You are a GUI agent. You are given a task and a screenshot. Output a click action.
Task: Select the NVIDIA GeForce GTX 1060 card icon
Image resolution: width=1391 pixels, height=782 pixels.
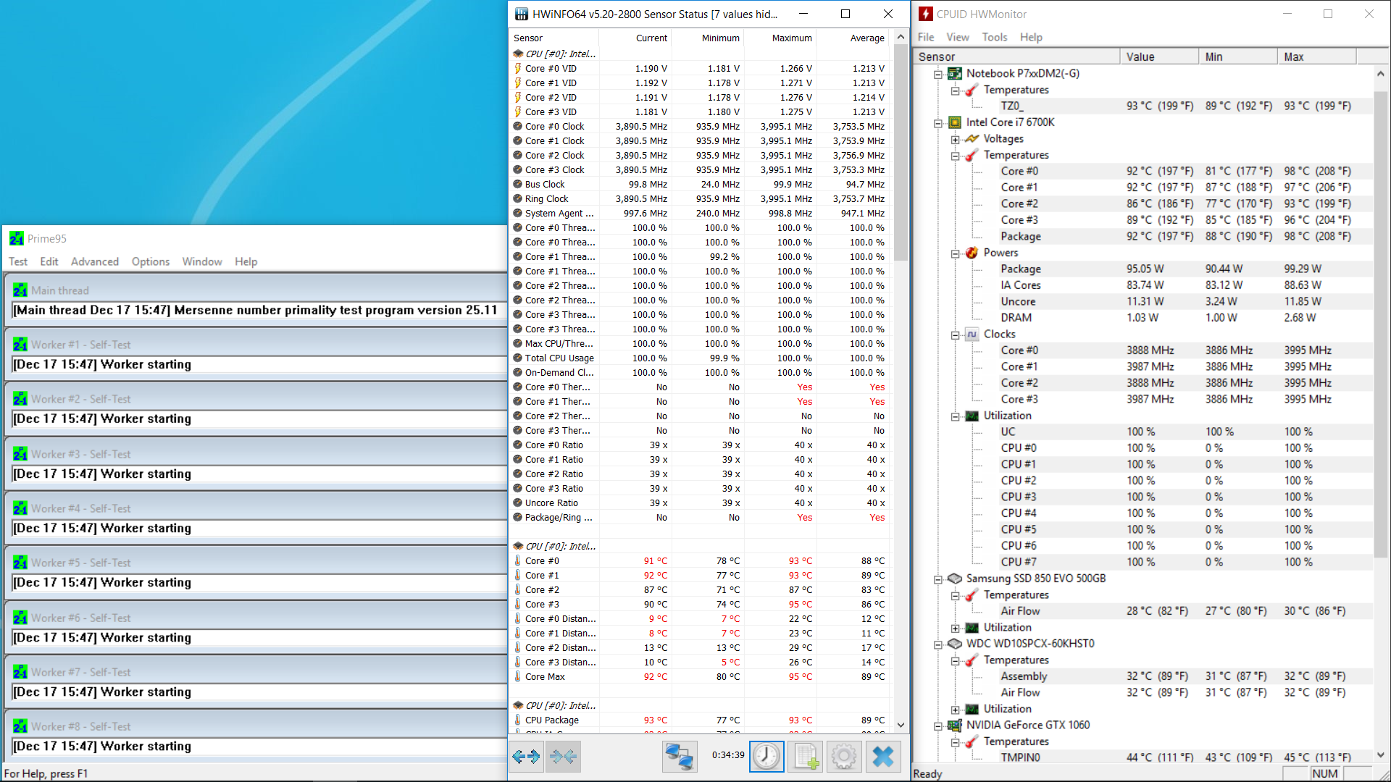point(955,725)
